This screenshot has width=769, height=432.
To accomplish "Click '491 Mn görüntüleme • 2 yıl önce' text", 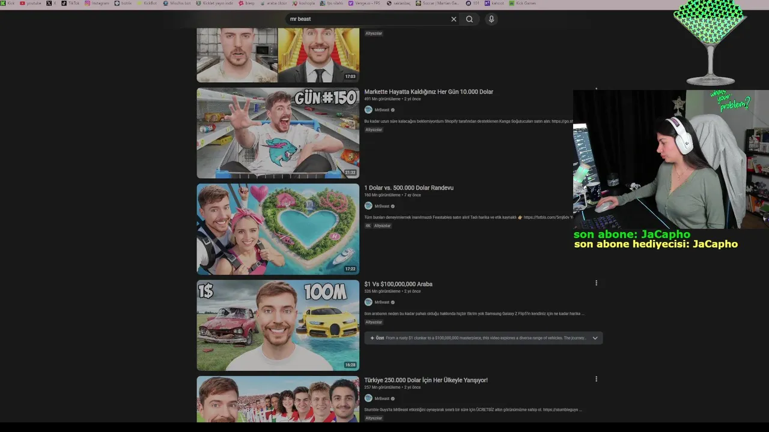I will pos(392,99).
